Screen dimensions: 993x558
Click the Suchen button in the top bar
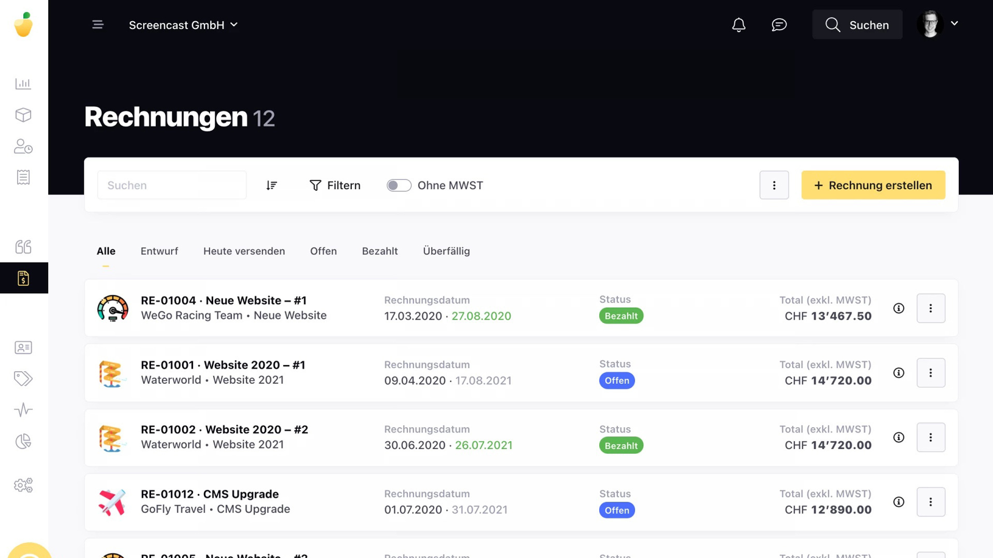[x=857, y=25]
